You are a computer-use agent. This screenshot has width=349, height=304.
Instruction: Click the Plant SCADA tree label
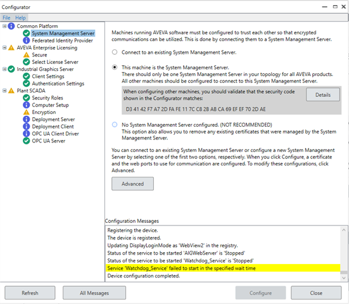click(31, 91)
